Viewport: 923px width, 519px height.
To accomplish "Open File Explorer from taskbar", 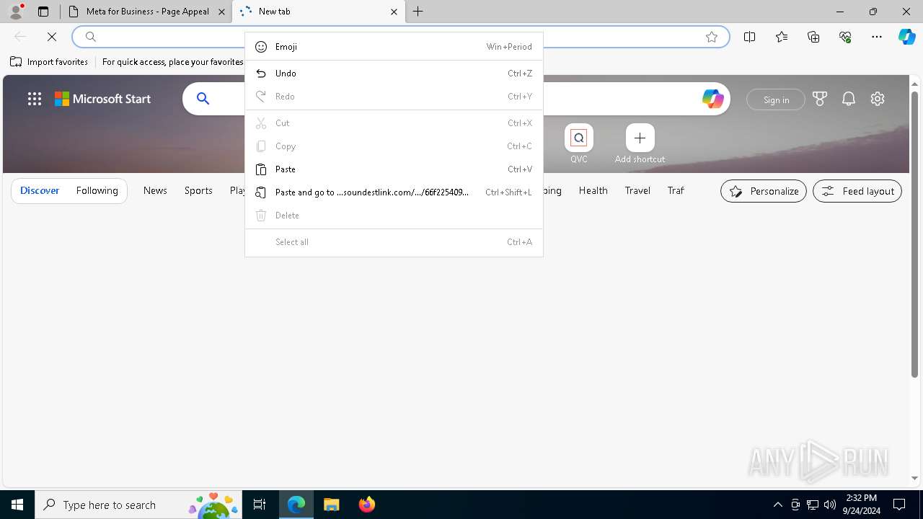I will [332, 505].
